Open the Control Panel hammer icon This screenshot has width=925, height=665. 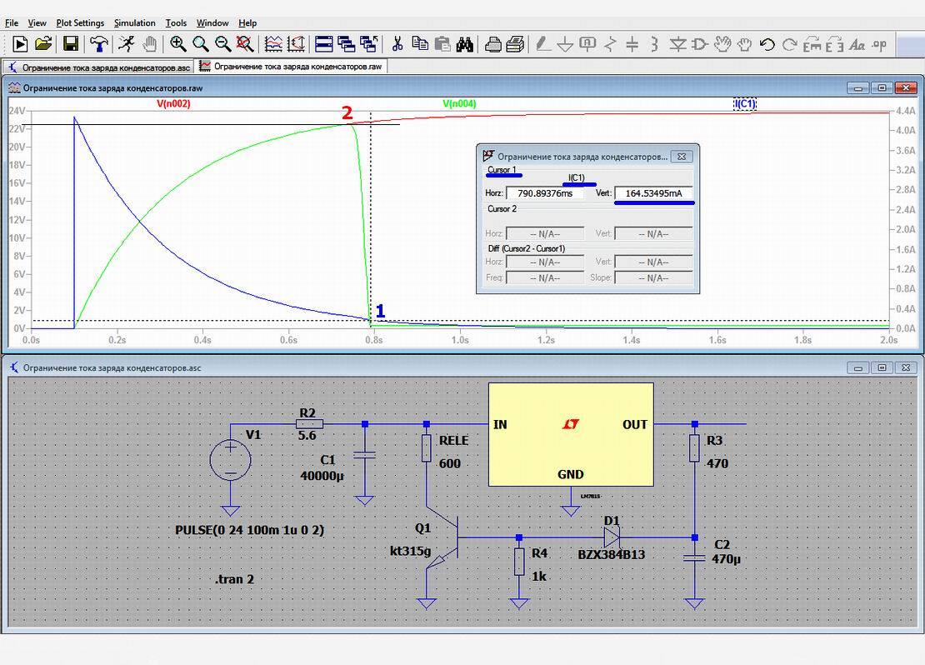coord(98,43)
